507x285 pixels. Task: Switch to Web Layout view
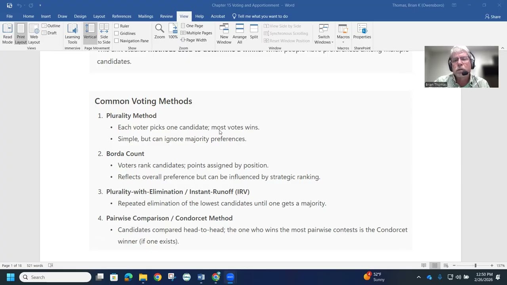tap(34, 34)
